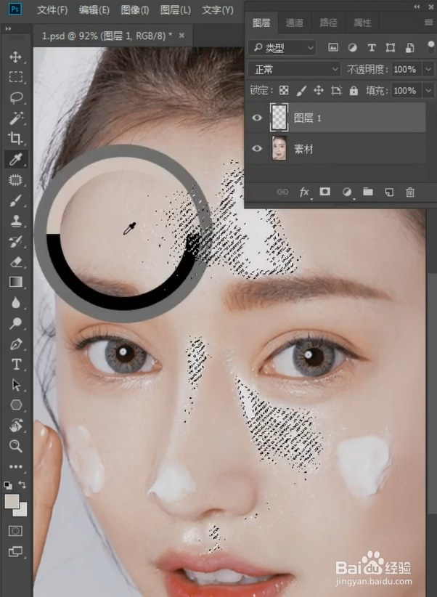The image size is (437, 597).
Task: Hide 素材 layer visibility
Action: (257, 148)
